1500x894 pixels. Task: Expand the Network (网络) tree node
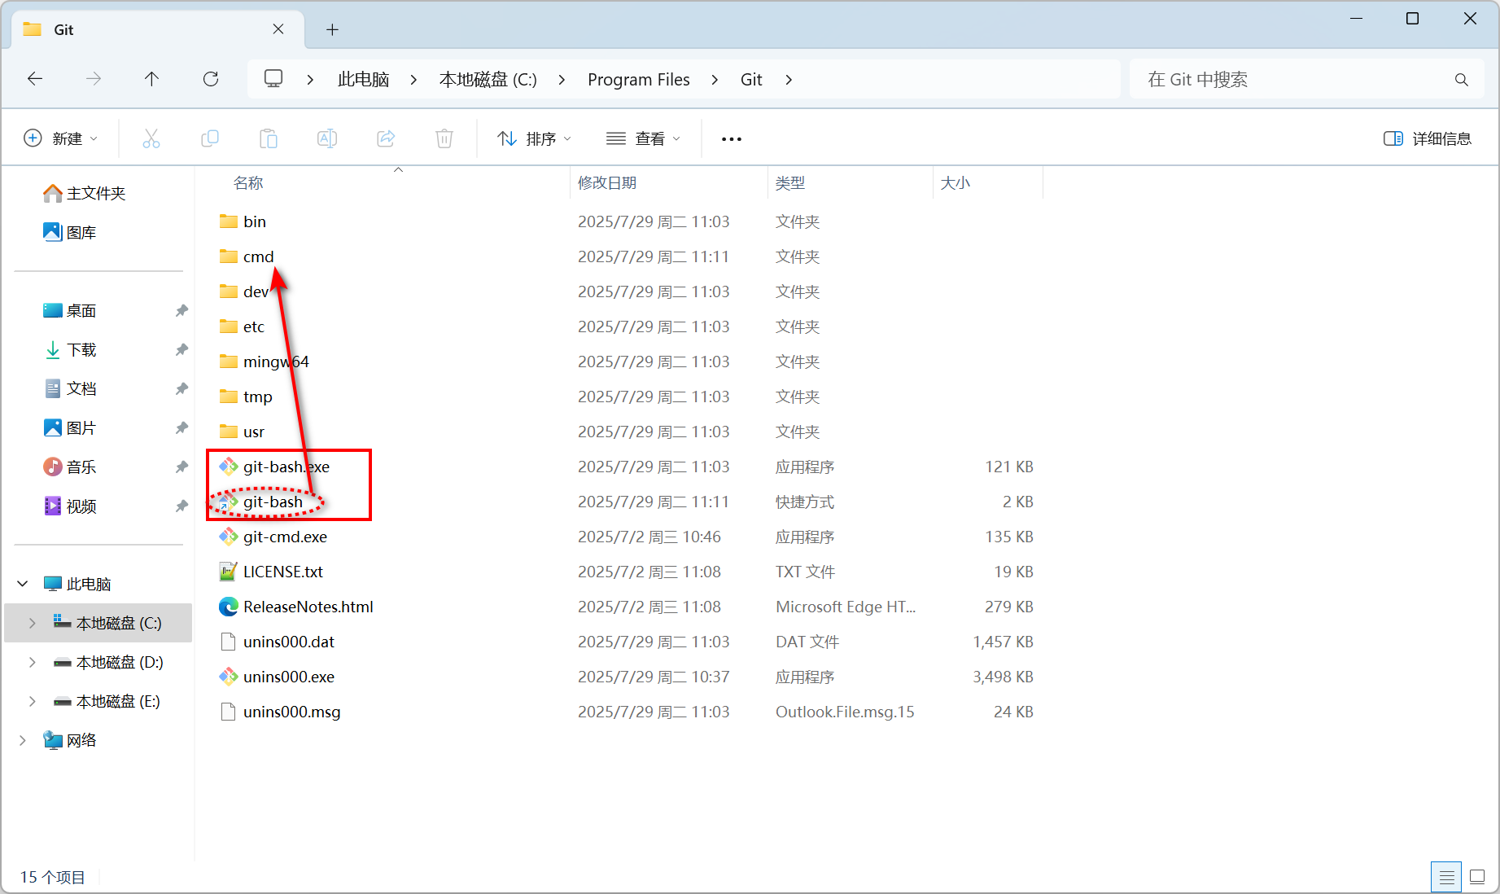pyautogui.click(x=23, y=740)
